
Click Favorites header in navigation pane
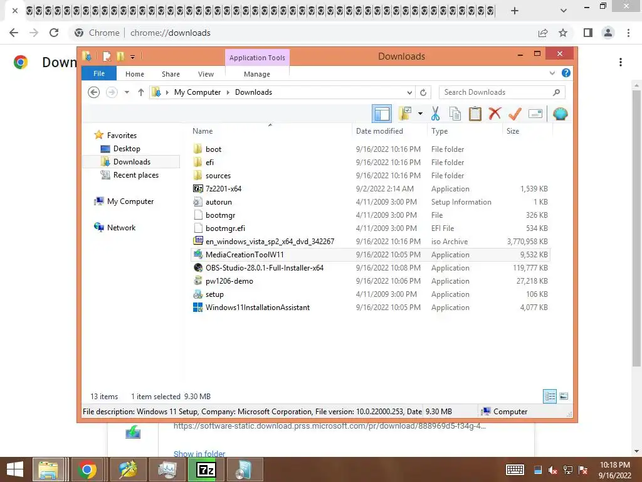pos(122,136)
